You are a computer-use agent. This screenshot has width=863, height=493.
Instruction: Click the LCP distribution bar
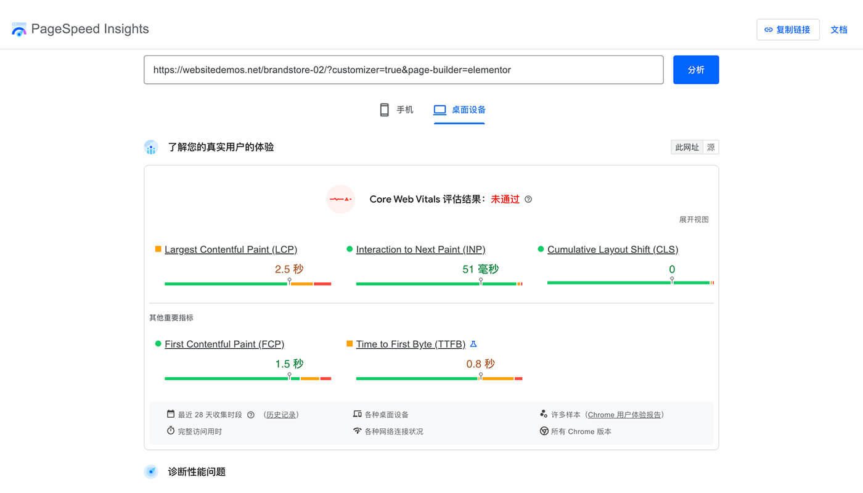click(248, 283)
